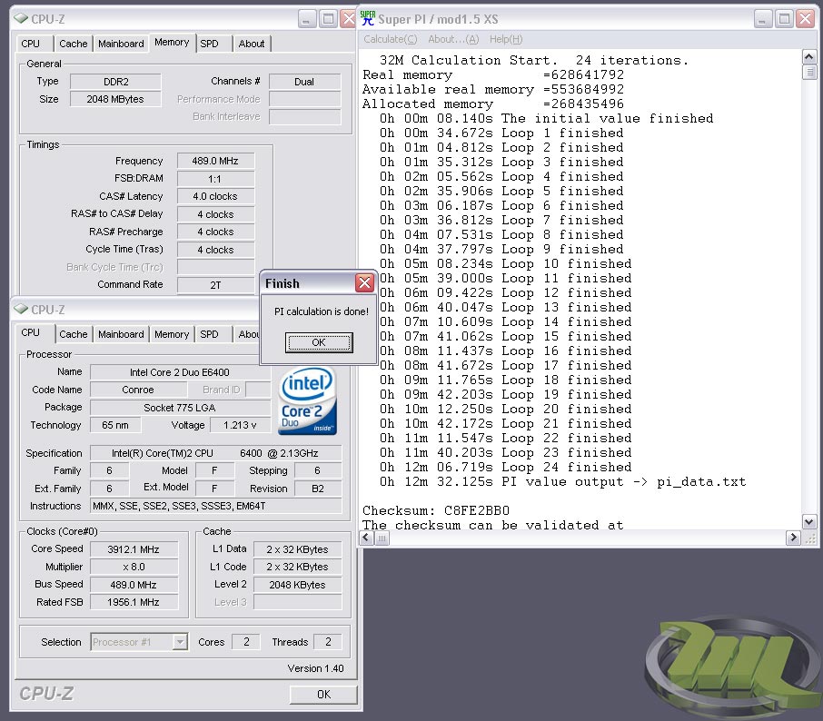Click the memory Size field showing 2048 MBytes
The width and height of the screenshot is (823, 721).
[x=115, y=99]
